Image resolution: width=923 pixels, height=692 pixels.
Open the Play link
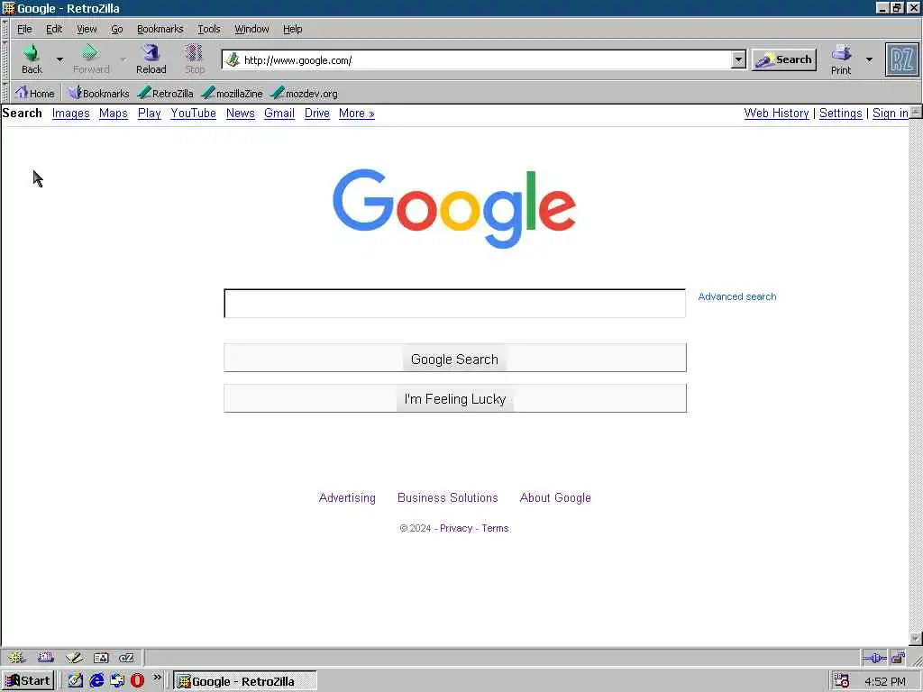pos(150,113)
